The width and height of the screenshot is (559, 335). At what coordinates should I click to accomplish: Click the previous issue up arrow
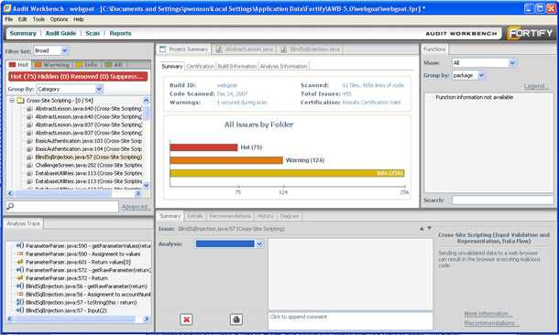pyautogui.click(x=422, y=229)
